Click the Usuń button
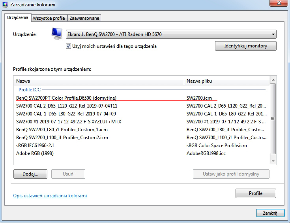This screenshot has width=290, height=223. pos(68,174)
